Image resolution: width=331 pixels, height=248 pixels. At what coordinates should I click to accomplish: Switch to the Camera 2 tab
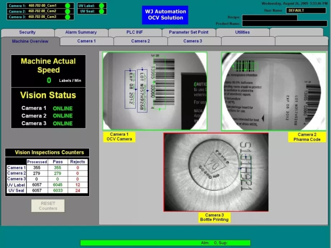click(141, 41)
